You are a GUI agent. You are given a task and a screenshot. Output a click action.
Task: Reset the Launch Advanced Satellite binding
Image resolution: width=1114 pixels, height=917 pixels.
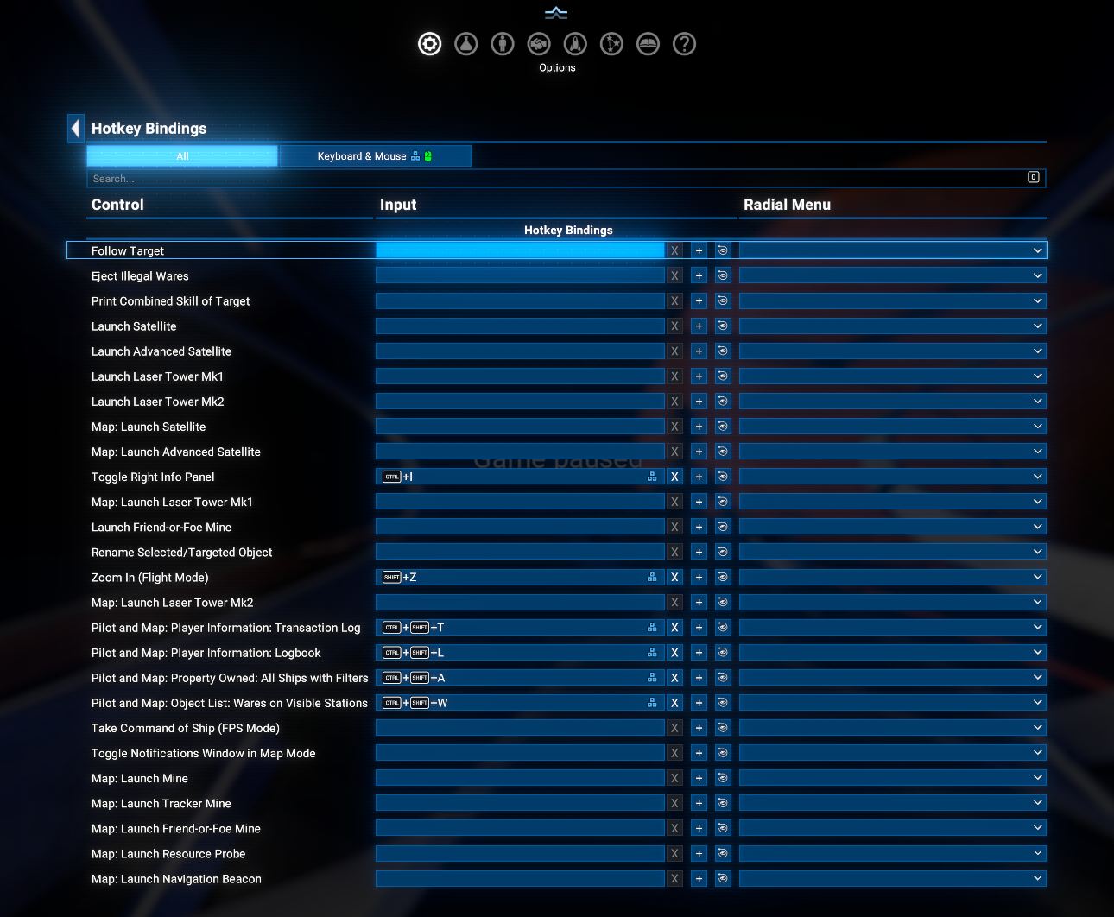[723, 351]
